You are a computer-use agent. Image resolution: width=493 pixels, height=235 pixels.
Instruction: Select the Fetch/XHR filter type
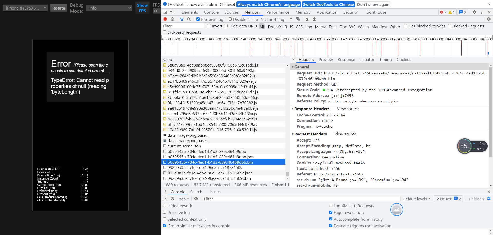[x=277, y=27]
